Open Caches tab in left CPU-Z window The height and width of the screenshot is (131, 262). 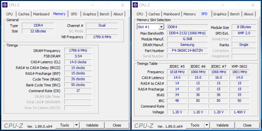24,14
